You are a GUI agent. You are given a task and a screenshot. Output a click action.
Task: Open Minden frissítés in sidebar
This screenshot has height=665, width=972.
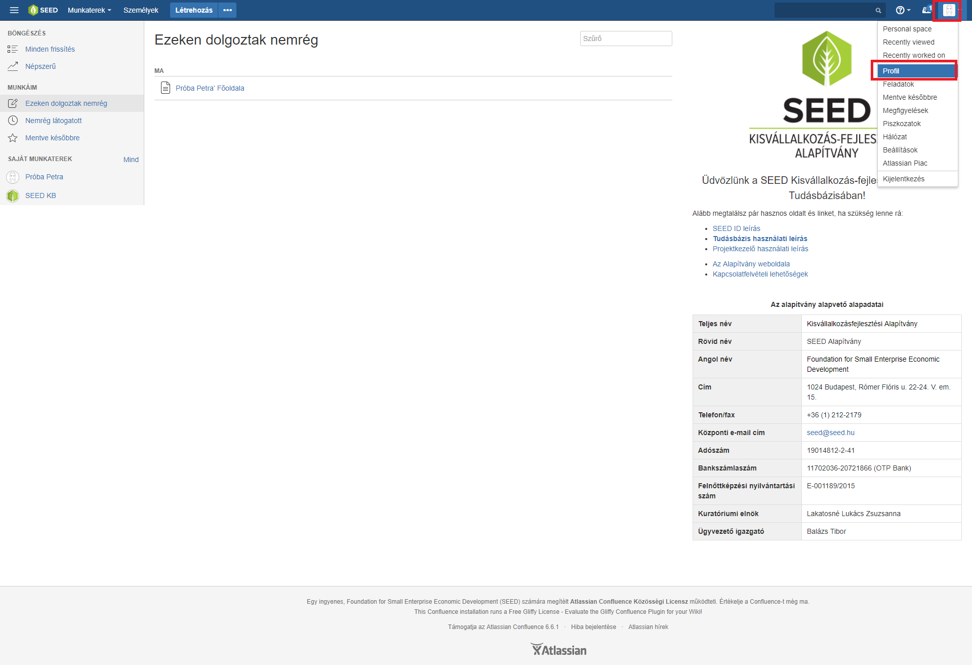[x=50, y=49]
